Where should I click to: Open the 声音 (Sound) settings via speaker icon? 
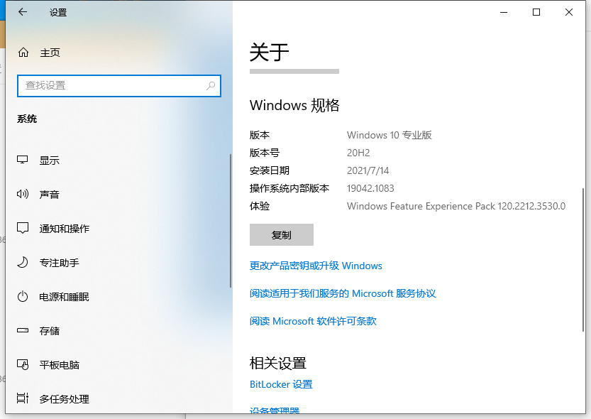[22, 194]
